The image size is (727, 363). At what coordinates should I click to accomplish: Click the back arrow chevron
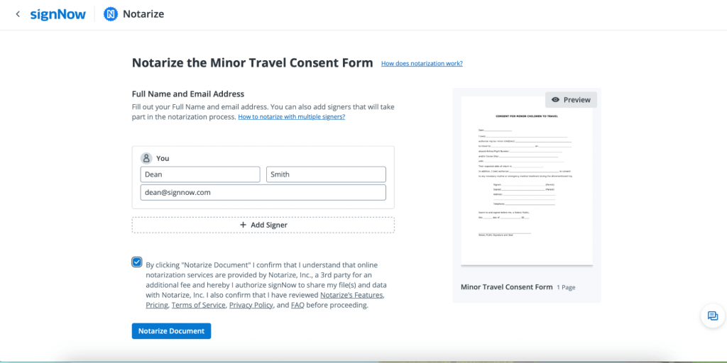pyautogui.click(x=18, y=14)
